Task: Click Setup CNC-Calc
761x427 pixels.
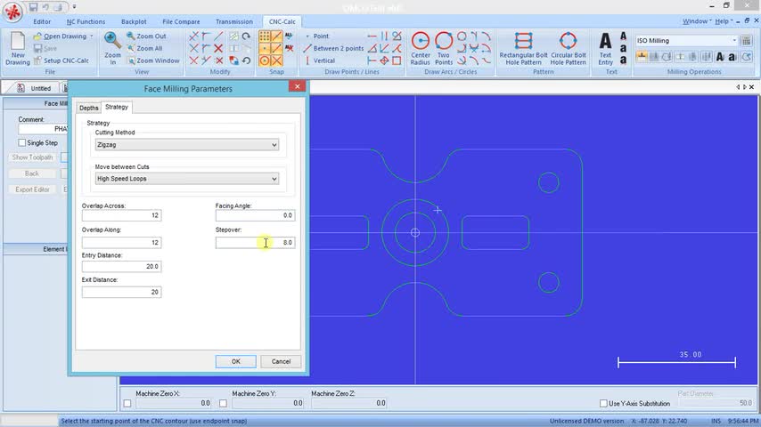Action: [x=61, y=60]
